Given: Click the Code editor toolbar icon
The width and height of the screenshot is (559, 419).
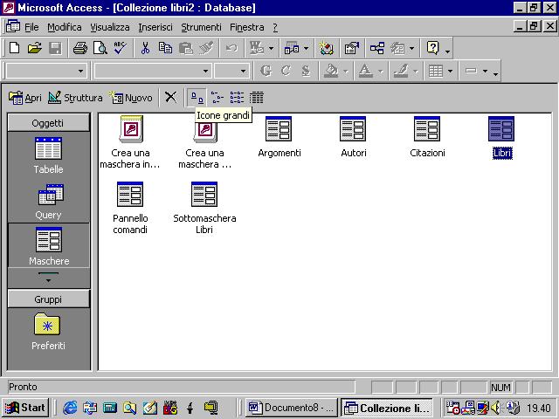Looking at the screenshot, I should click(326, 48).
